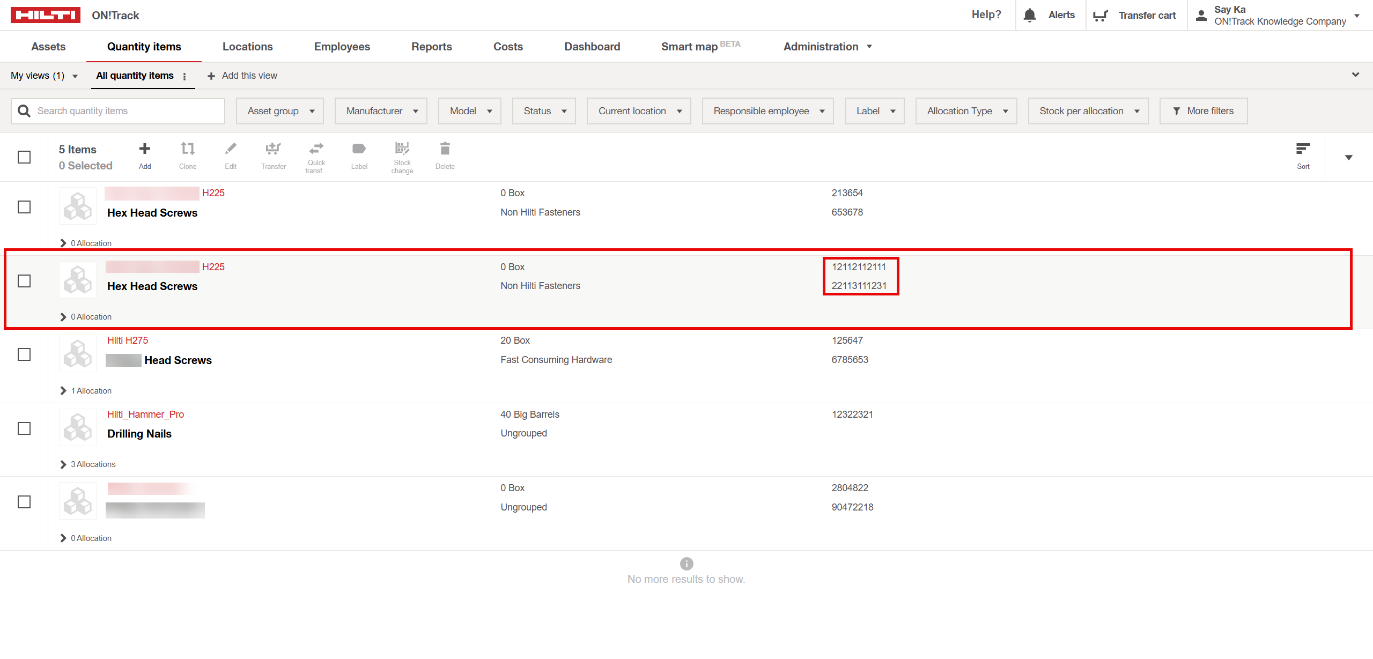Viewport: 1373px width, 659px height.
Task: Open the Allocation Type dropdown
Action: [966, 111]
